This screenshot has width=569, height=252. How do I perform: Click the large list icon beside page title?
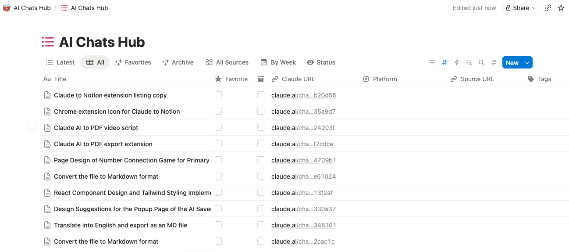point(48,42)
